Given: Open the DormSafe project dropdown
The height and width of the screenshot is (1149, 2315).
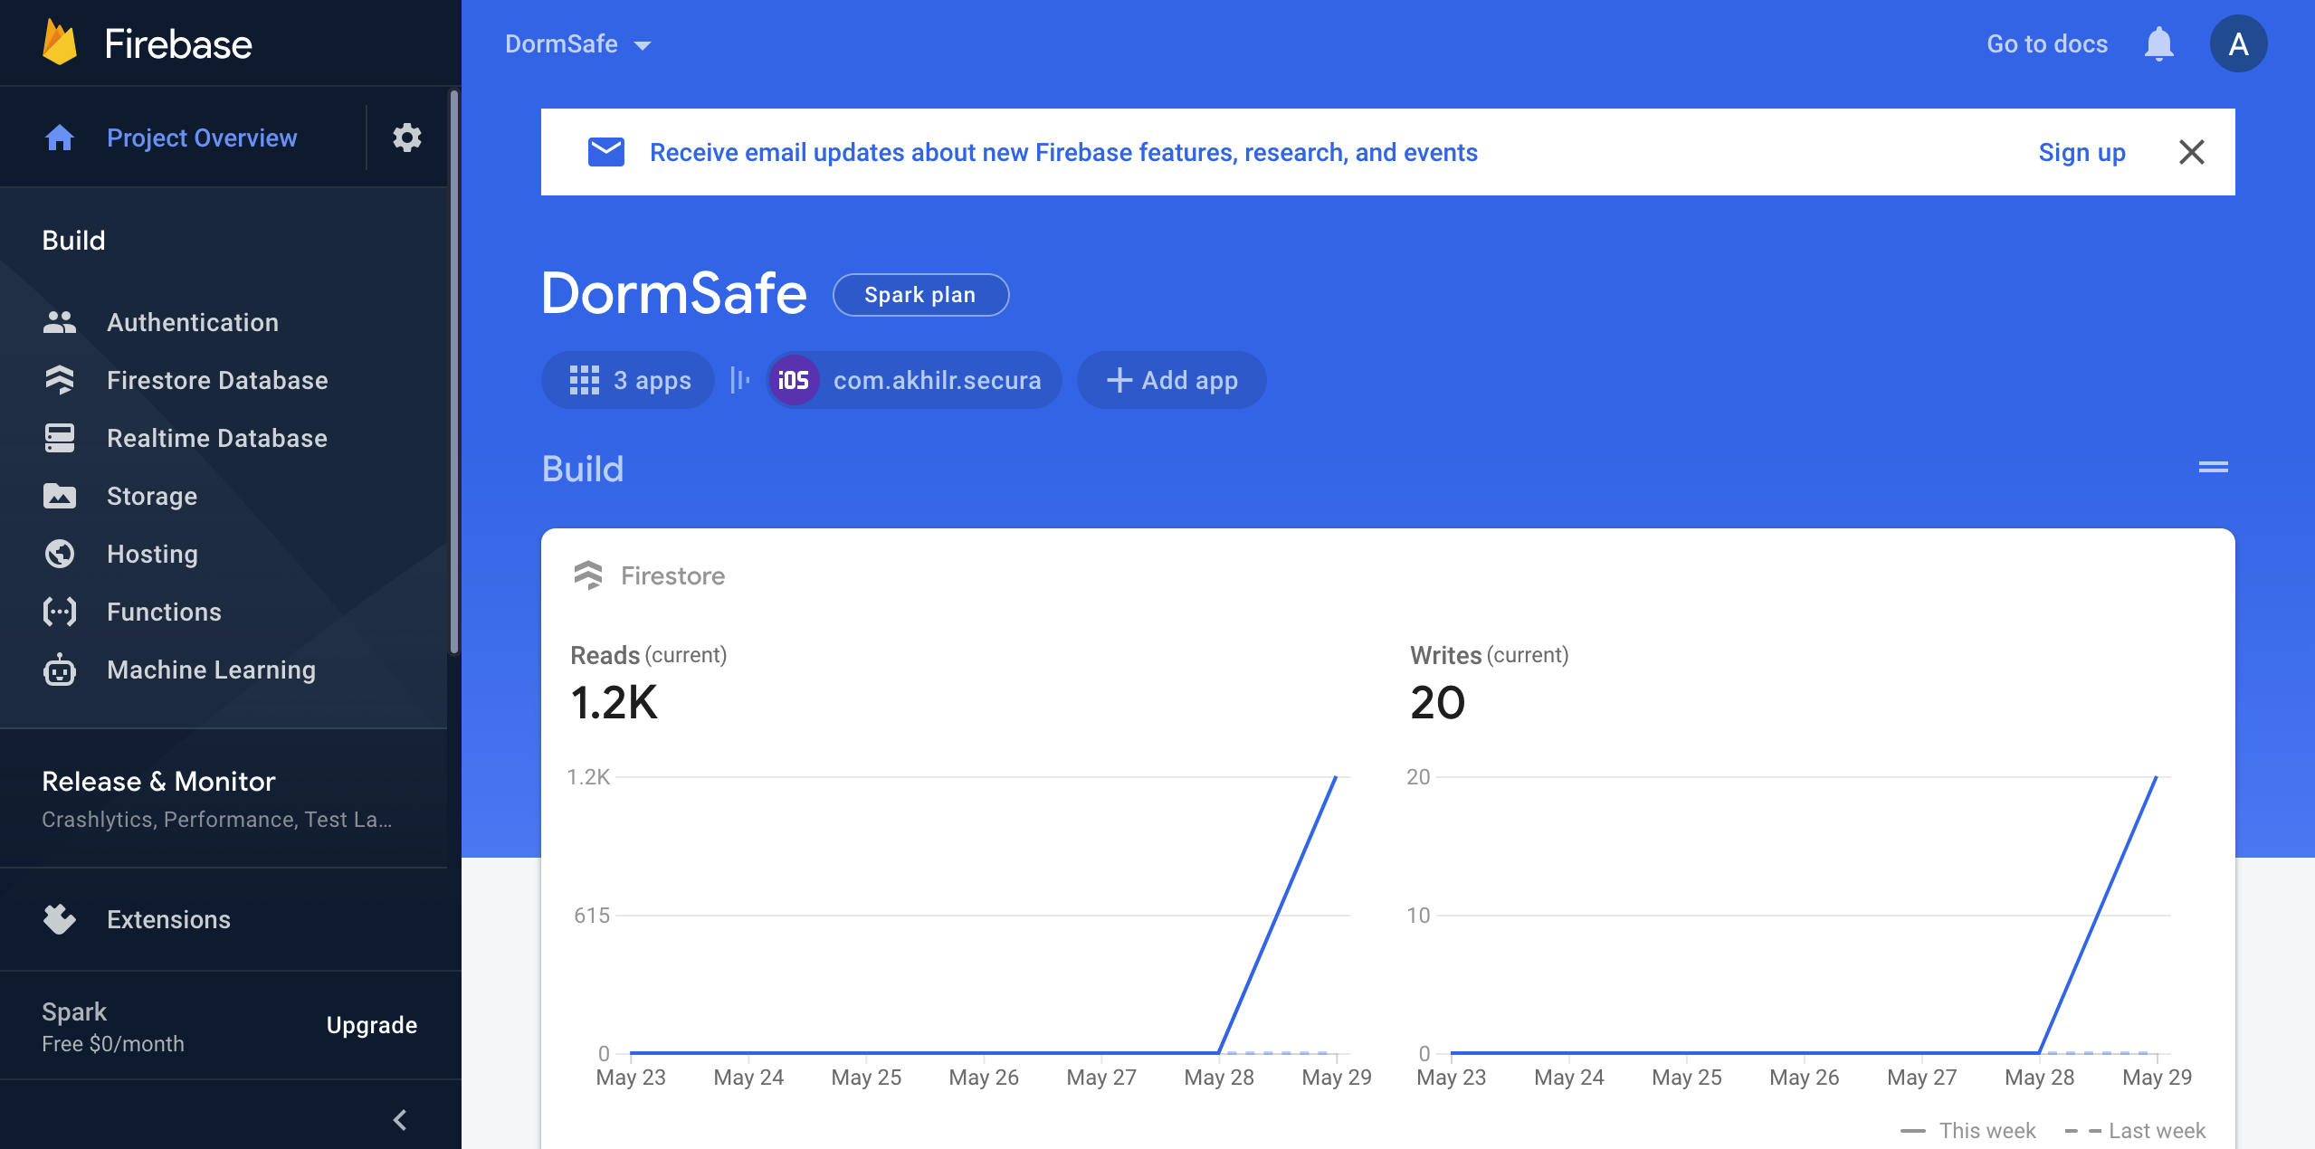Looking at the screenshot, I should pos(577,43).
